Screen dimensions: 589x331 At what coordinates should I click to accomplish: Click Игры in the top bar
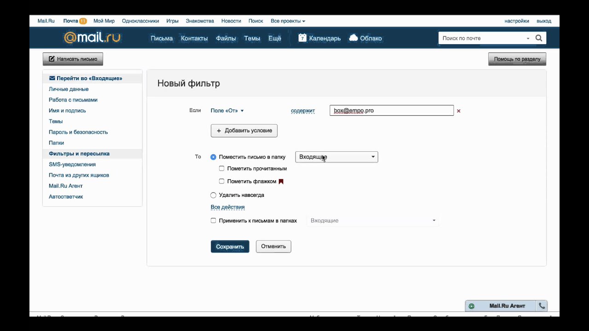pos(173,21)
